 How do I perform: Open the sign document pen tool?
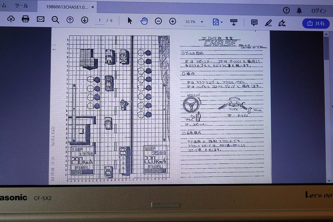pos(282,23)
